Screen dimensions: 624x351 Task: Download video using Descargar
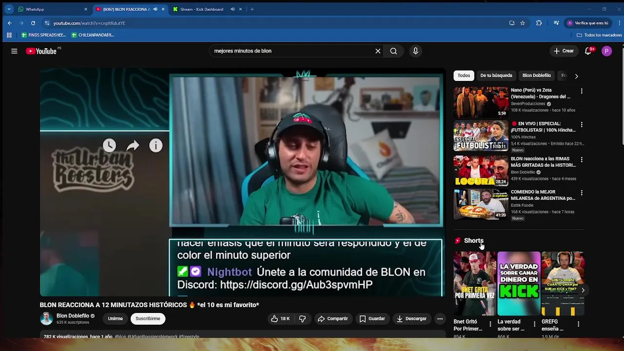click(411, 319)
